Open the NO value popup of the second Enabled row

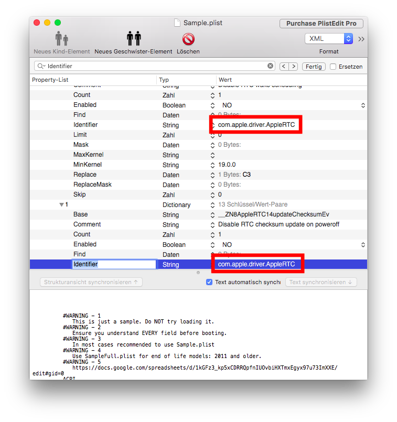363,245
